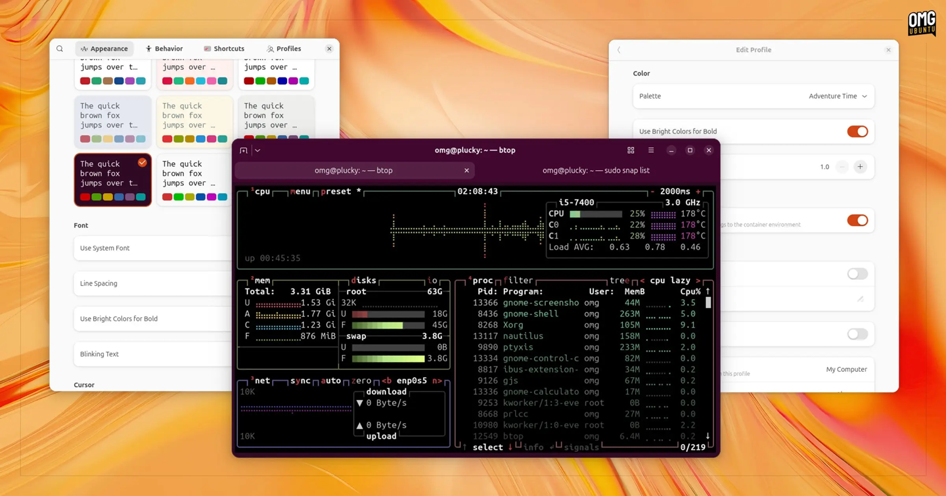
Task: Disable Use Bright Colors for Bold toggle
Action: click(857, 131)
